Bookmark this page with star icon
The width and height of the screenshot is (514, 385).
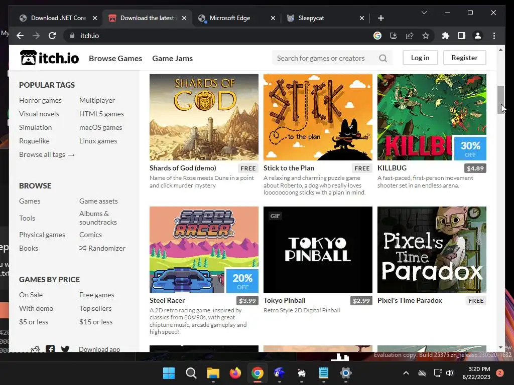click(x=426, y=36)
